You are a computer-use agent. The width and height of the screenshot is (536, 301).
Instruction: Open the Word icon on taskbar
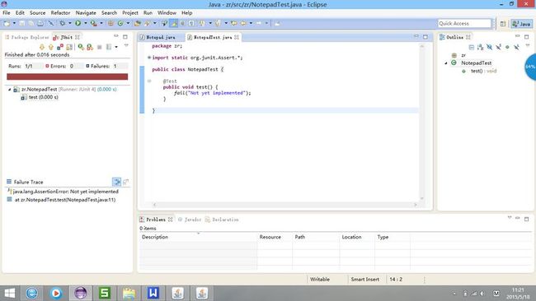pyautogui.click(x=153, y=293)
